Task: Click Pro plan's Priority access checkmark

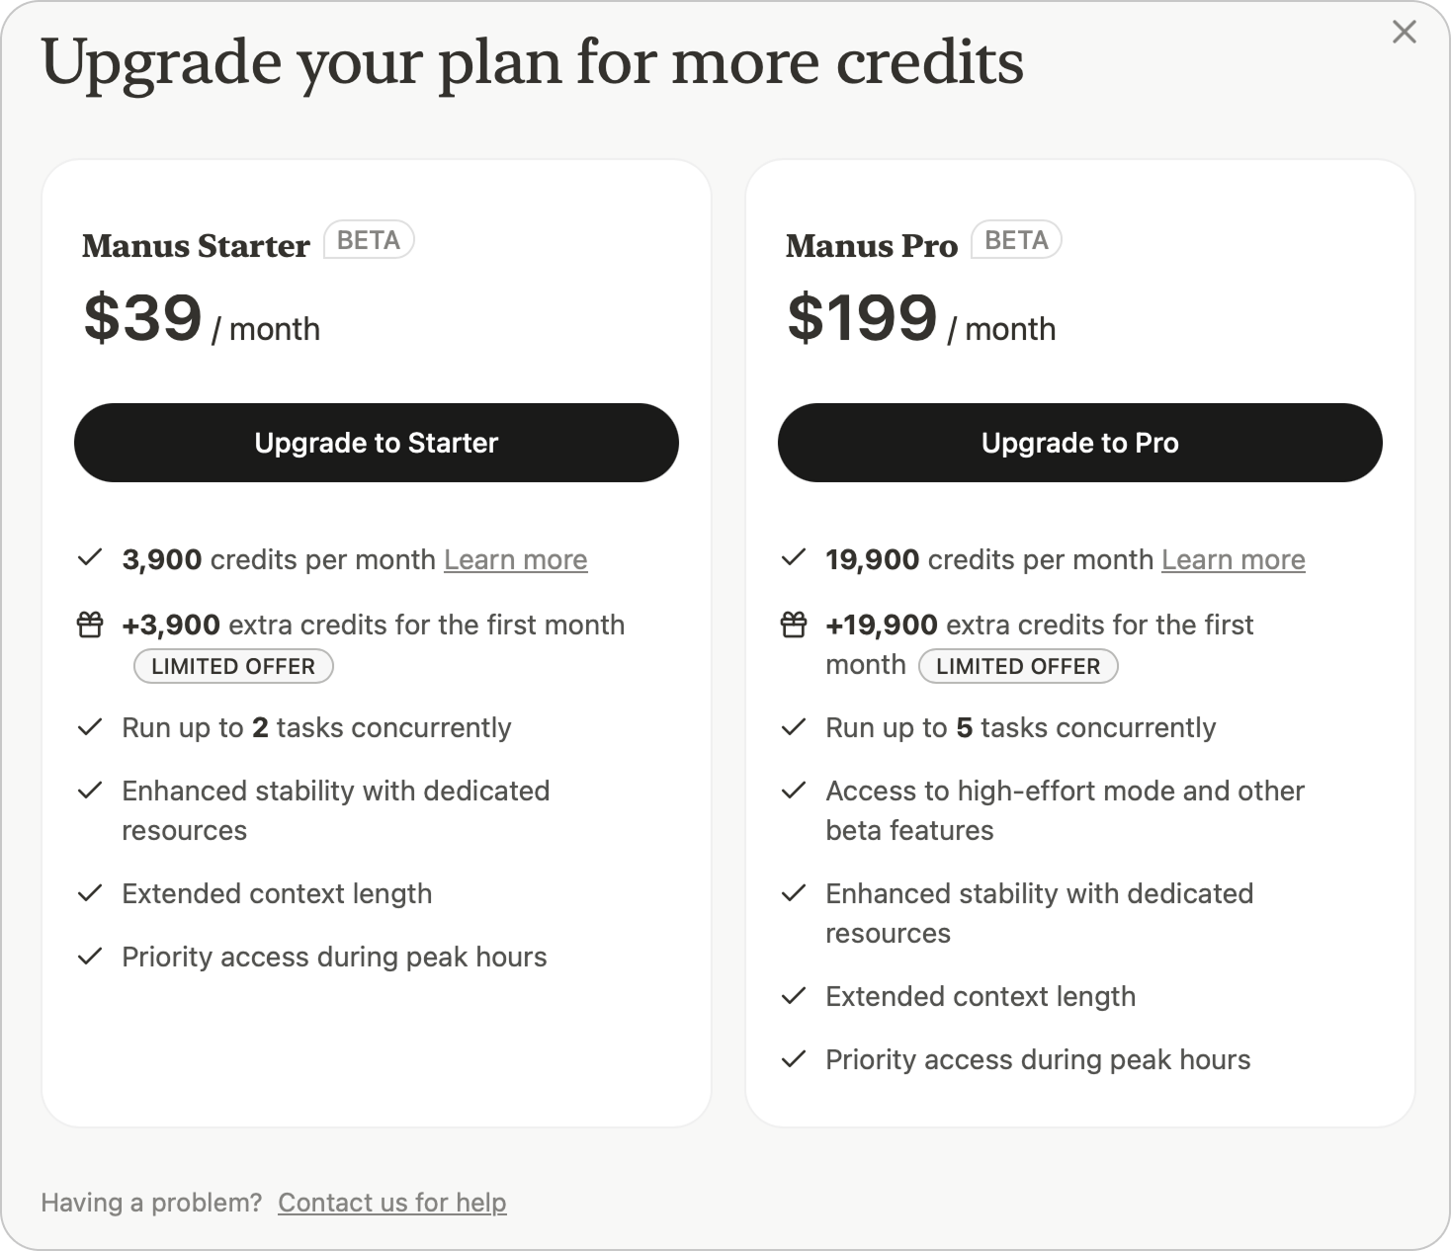Action: pos(794,1059)
